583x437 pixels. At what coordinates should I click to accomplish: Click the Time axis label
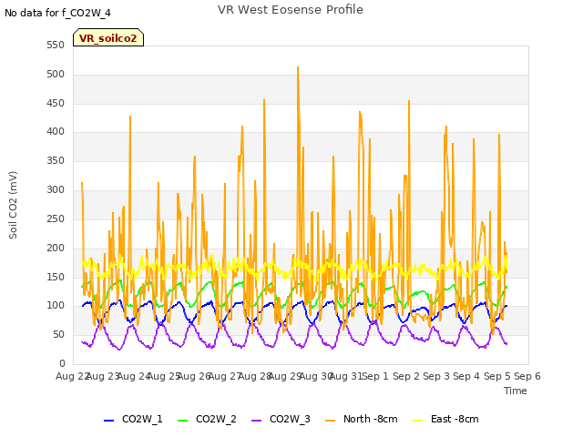(516, 391)
